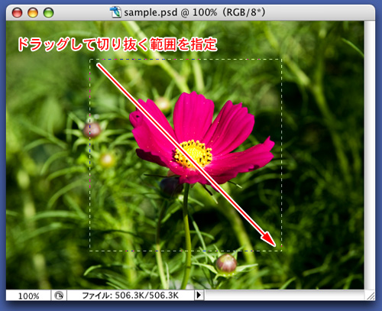
Task: Click the document icon beside sample.psd title
Action: pyautogui.click(x=115, y=12)
